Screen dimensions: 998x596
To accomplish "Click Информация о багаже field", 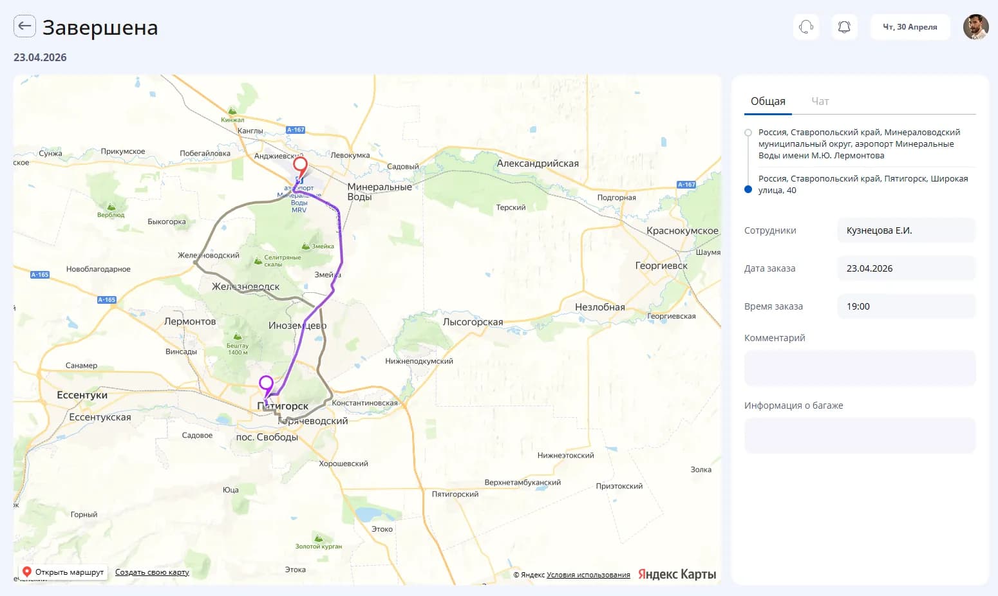I will (x=860, y=436).
